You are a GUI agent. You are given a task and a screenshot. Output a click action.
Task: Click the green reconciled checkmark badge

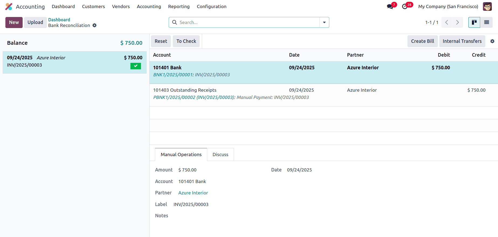[136, 66]
